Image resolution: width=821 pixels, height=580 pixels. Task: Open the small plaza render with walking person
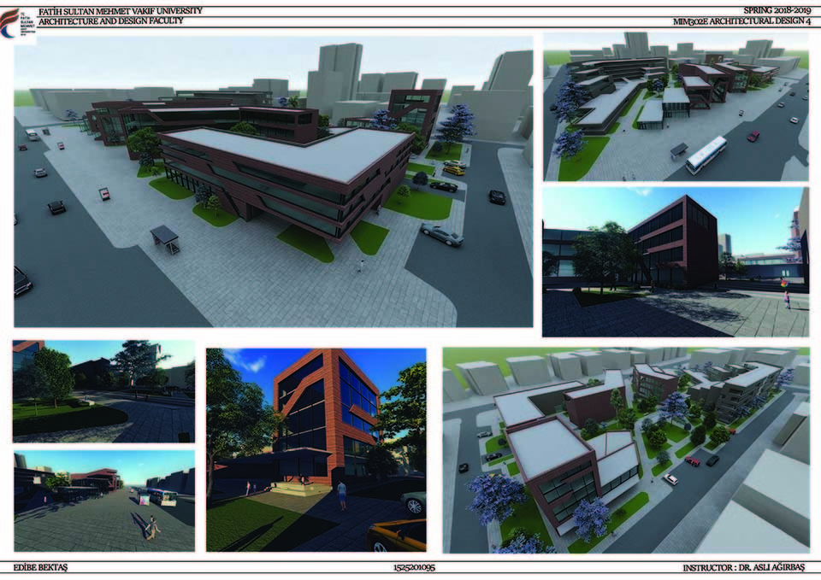(x=103, y=501)
